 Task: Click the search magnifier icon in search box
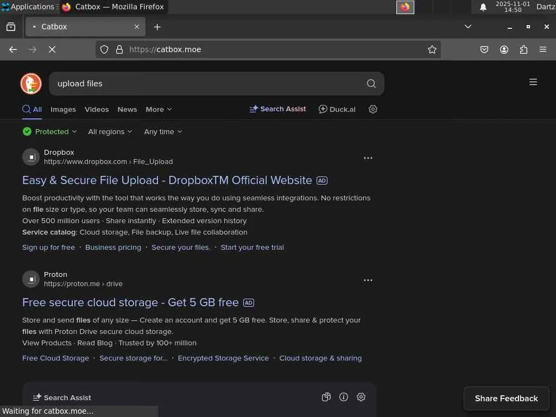371,84
